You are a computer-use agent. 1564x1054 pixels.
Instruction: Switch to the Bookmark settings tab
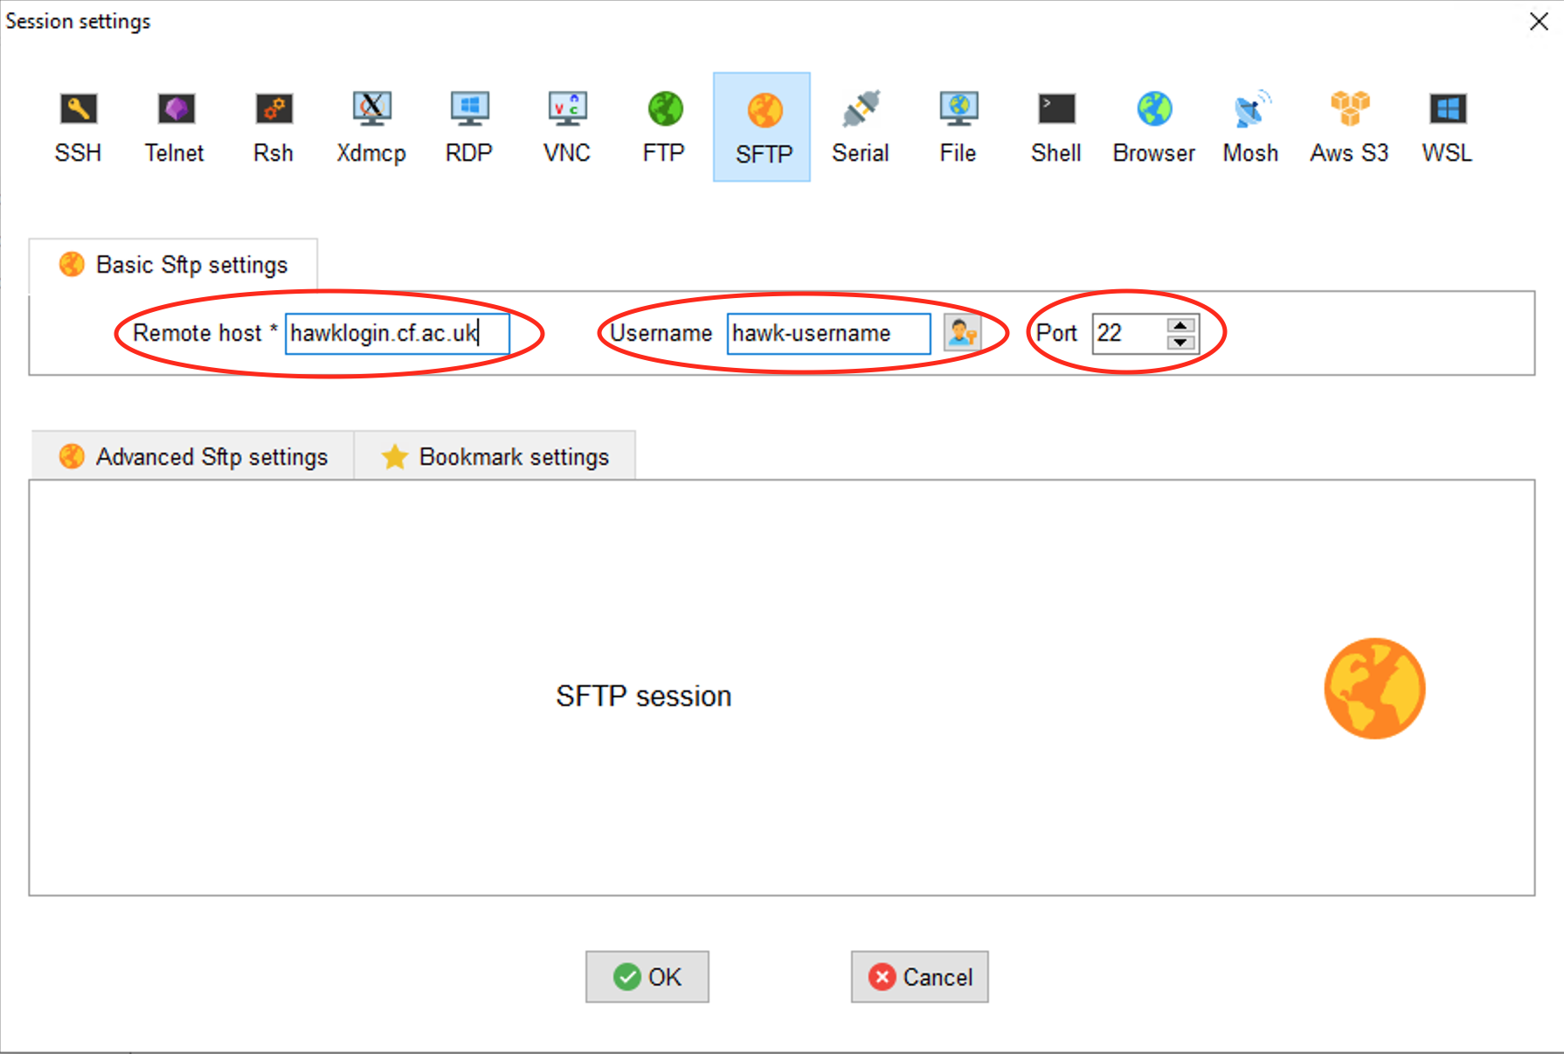pos(495,456)
